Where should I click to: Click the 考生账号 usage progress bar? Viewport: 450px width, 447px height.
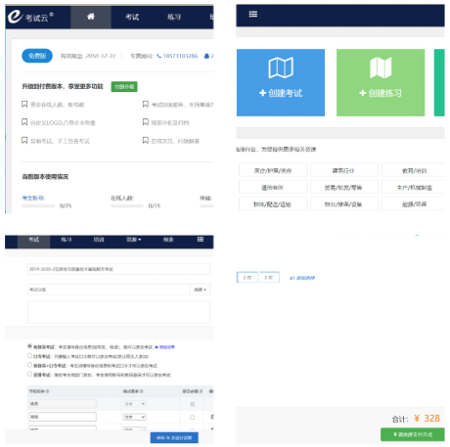coord(38,205)
